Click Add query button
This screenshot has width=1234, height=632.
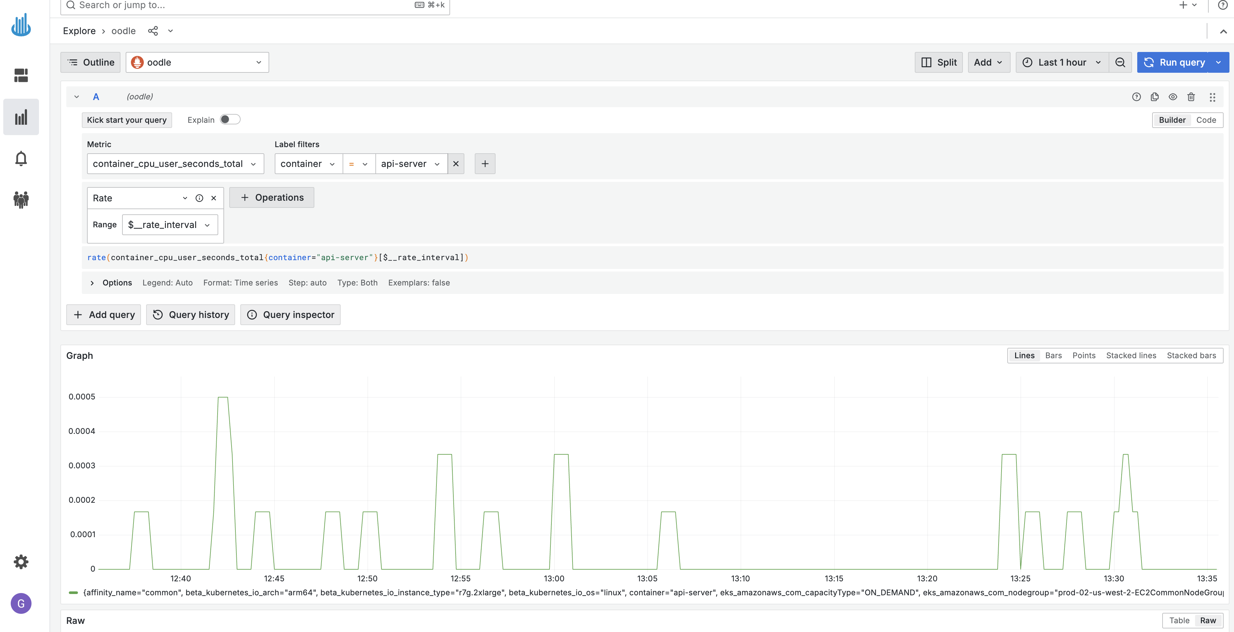pyautogui.click(x=104, y=315)
